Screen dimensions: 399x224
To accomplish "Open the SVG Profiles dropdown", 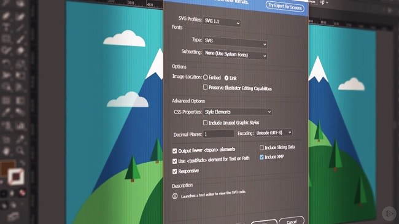I will [222, 22].
